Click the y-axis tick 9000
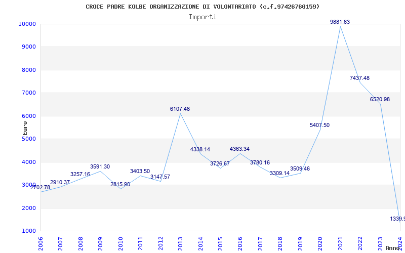This screenshot has width=405, height=253. pyautogui.click(x=28, y=47)
